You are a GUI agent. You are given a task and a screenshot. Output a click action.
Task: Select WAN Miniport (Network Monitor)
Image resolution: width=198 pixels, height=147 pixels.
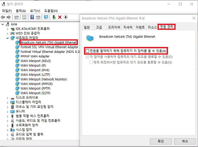tap(44, 79)
